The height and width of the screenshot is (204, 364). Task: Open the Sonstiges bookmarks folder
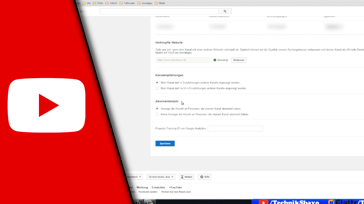coord(145,3)
